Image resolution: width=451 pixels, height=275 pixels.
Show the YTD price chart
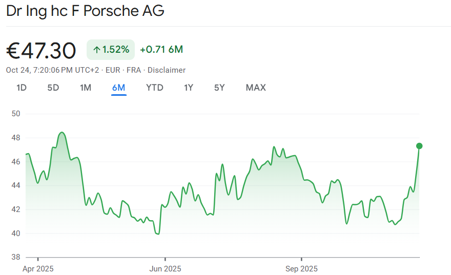(155, 88)
